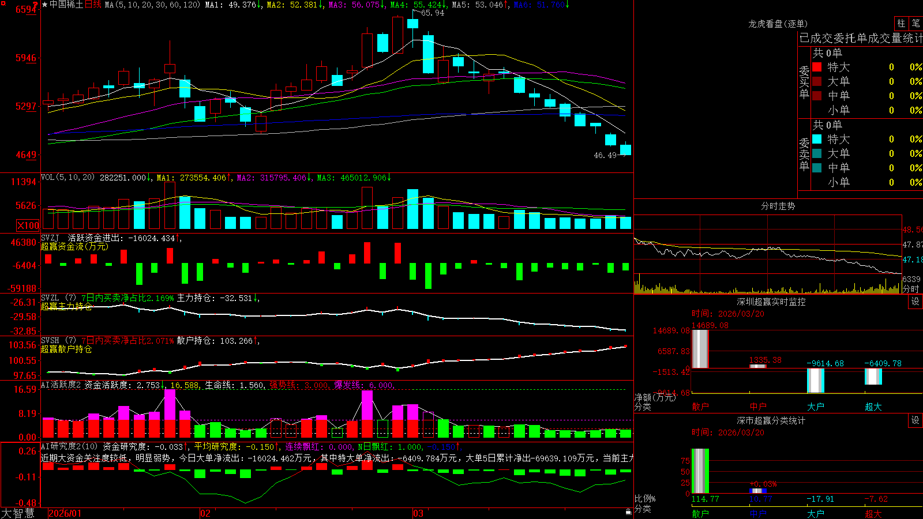Click the dark red 大单 buy-order swatch
923x519 pixels.
tap(817, 81)
